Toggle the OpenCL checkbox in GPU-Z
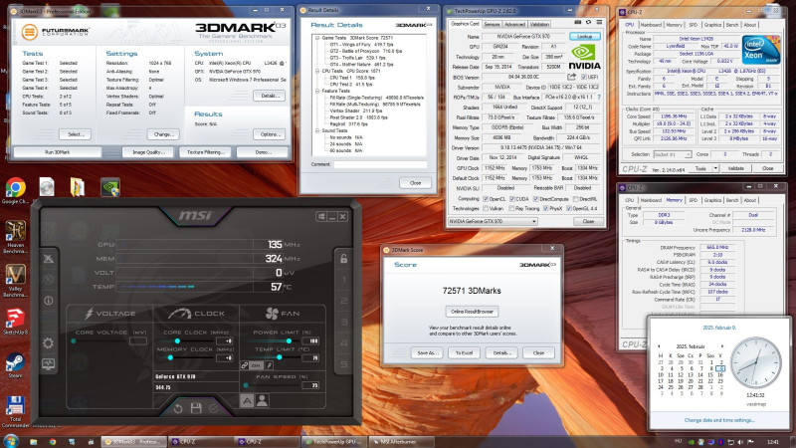796x448 pixels. tap(486, 199)
